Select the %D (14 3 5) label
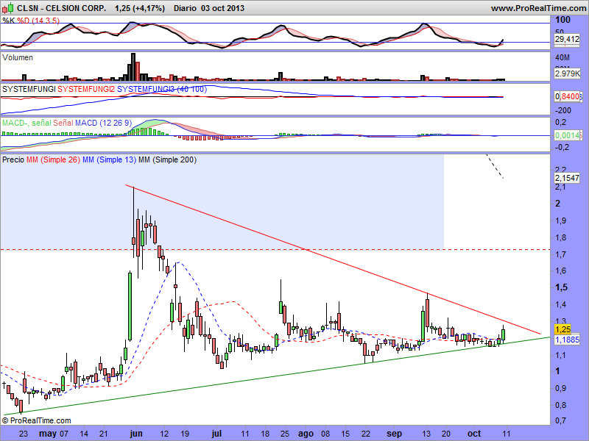The height and width of the screenshot is (441, 589). coord(38,21)
